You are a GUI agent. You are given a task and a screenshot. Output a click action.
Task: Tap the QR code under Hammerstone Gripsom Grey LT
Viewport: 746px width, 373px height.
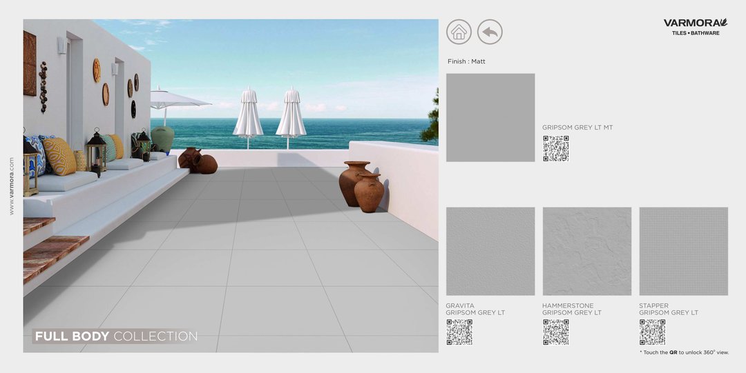555,332
